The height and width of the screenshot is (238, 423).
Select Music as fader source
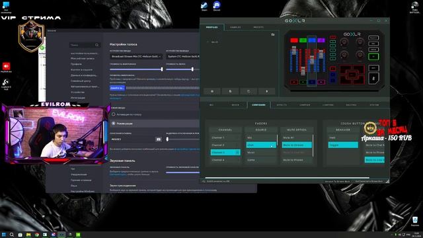coord(261,153)
